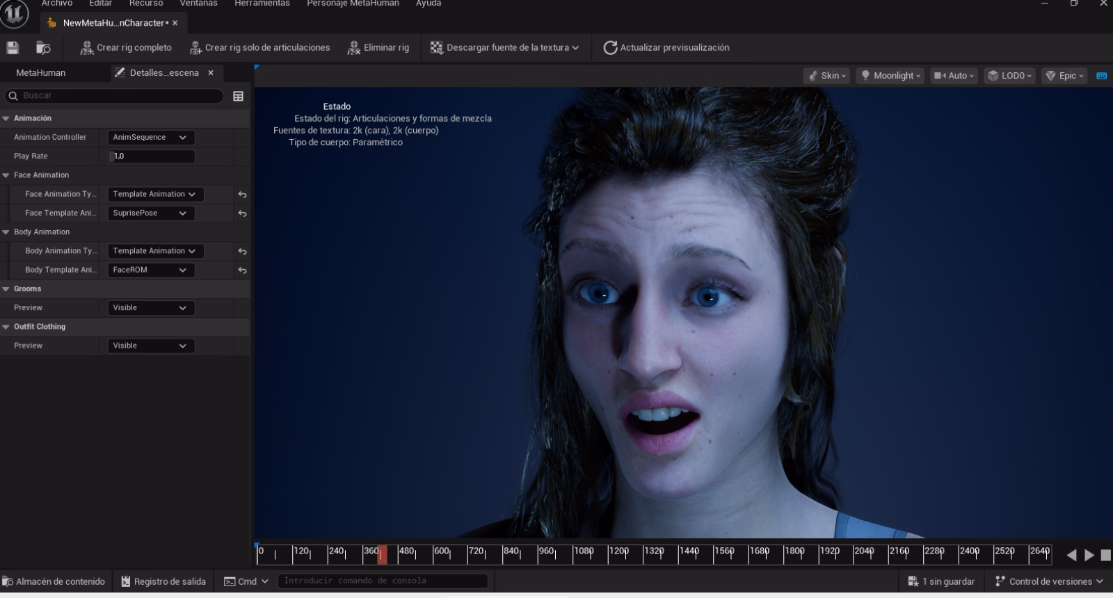Click the blue keyboard icon in viewport
The image size is (1113, 598).
pos(1101,76)
